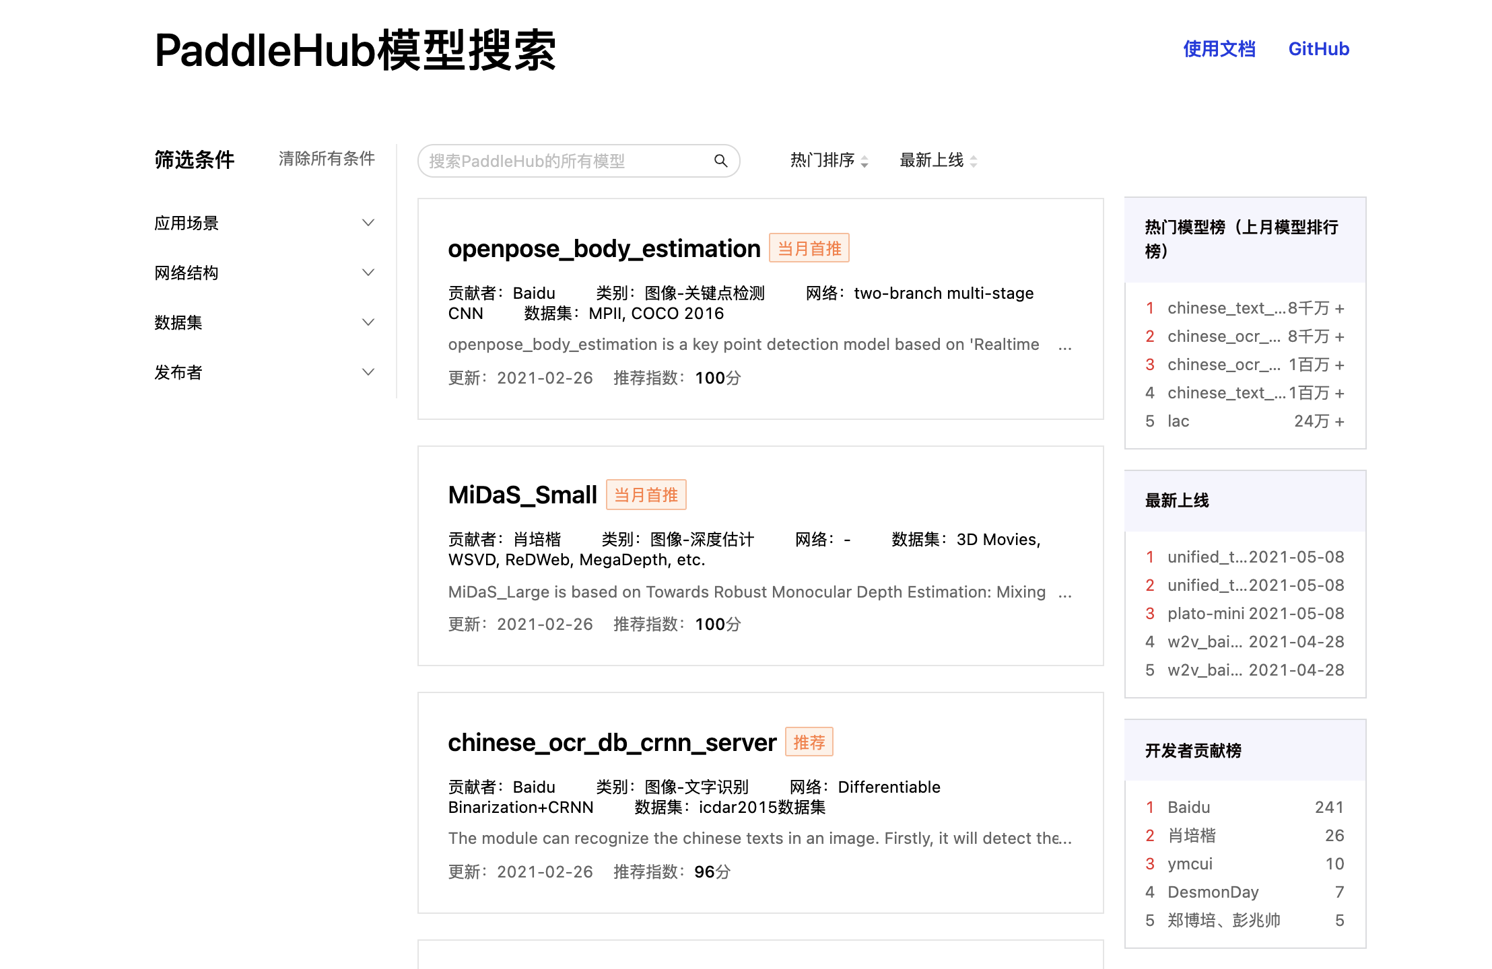This screenshot has width=1492, height=969.
Task: Focus the PaddleHub model search field
Action: click(566, 161)
